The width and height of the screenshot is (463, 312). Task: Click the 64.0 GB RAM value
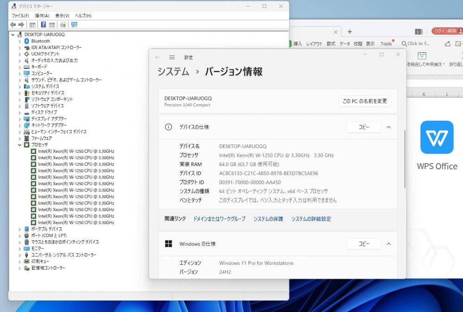pyautogui.click(x=249, y=164)
